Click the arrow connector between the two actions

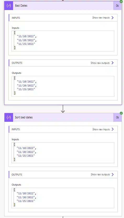[63, 109]
